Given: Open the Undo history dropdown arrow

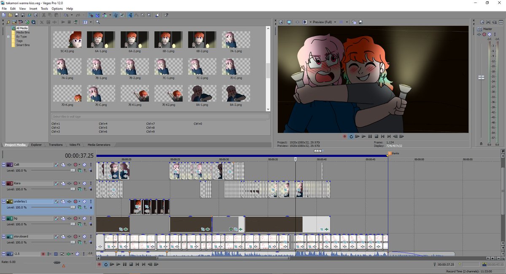Looking at the screenshot, I should click(72, 15).
